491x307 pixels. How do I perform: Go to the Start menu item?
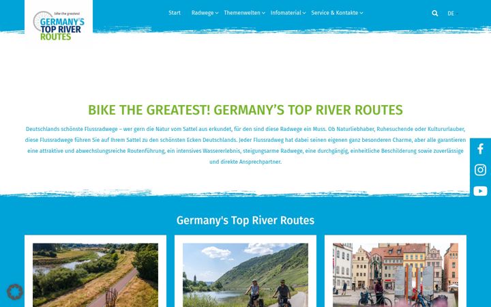pos(175,13)
